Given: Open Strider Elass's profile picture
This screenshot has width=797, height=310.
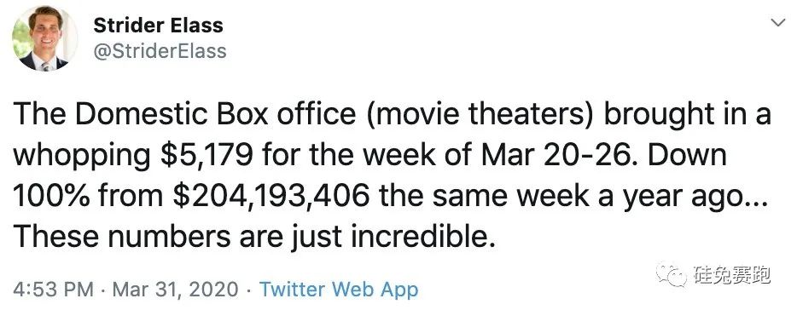Looking at the screenshot, I should click(44, 39).
